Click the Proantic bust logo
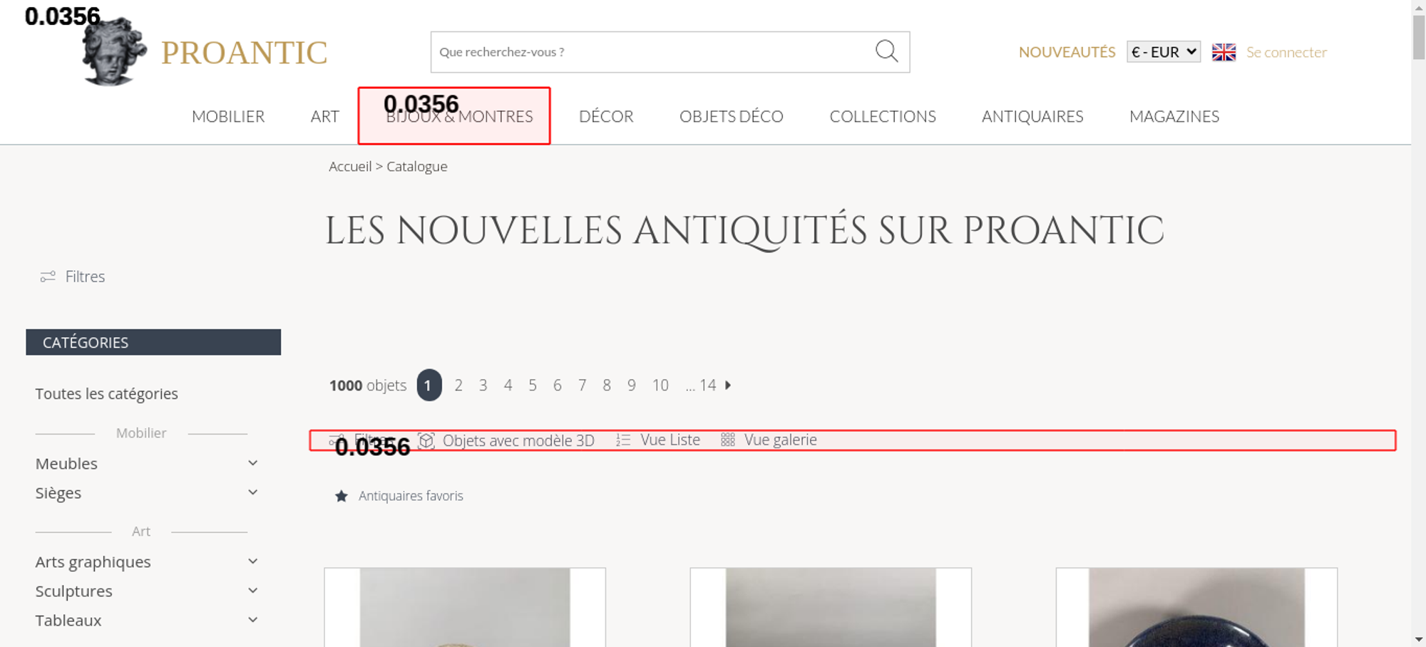The image size is (1426, 647). tap(114, 52)
